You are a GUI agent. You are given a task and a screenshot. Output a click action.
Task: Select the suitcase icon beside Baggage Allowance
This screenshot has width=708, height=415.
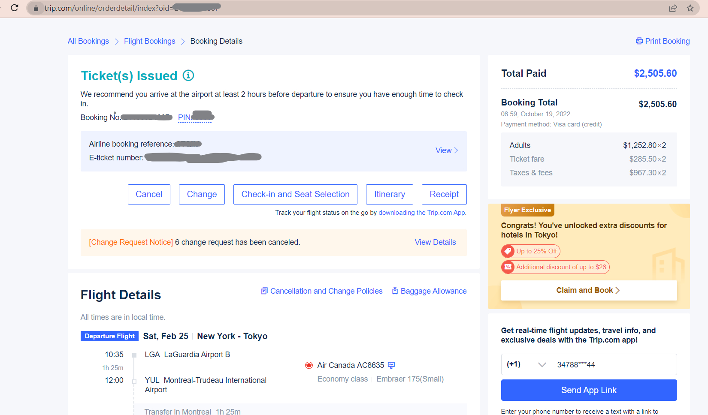[x=395, y=291]
